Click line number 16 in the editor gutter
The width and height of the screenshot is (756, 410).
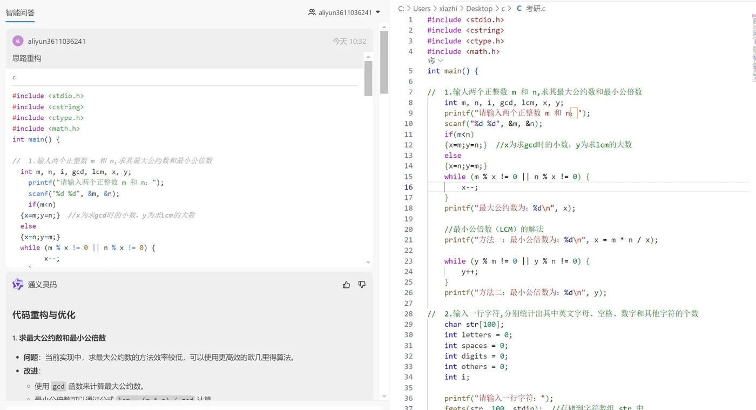point(408,187)
